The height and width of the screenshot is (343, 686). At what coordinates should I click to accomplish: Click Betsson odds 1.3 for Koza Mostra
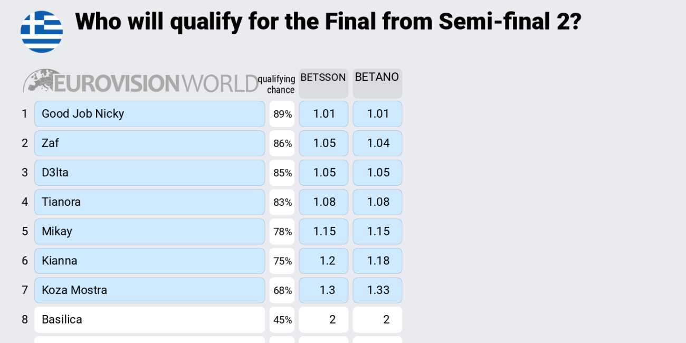pyautogui.click(x=323, y=290)
